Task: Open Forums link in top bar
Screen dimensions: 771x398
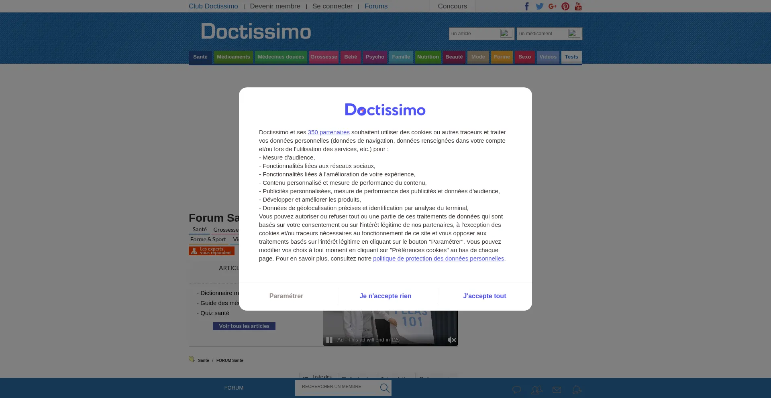Action: (x=376, y=6)
